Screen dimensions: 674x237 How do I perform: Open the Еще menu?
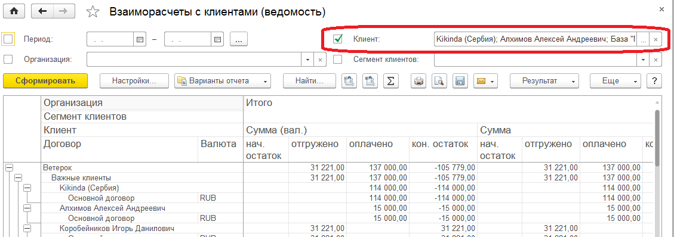615,80
